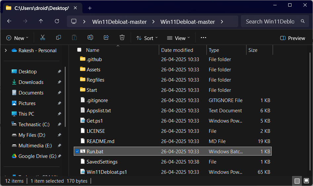313x186 pixels.
Task: Go up one folder level arrow
Action: [x=41, y=21]
